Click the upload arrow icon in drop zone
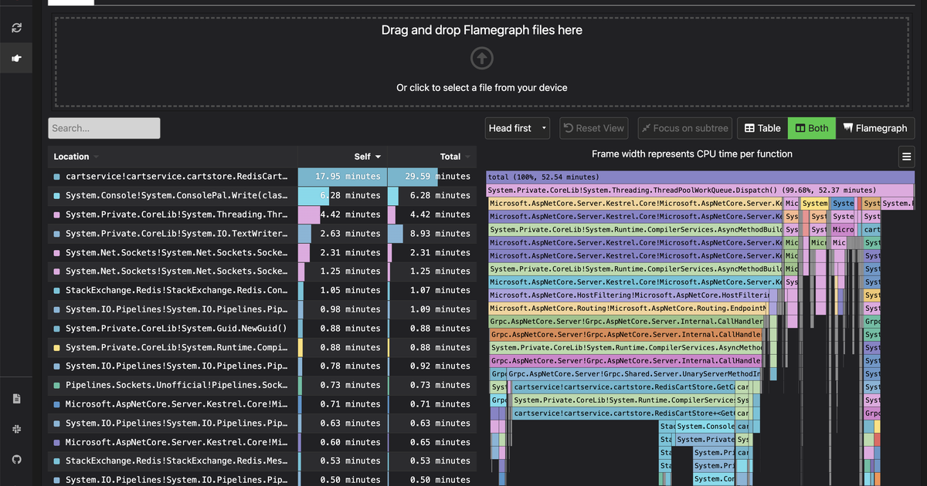 click(481, 59)
